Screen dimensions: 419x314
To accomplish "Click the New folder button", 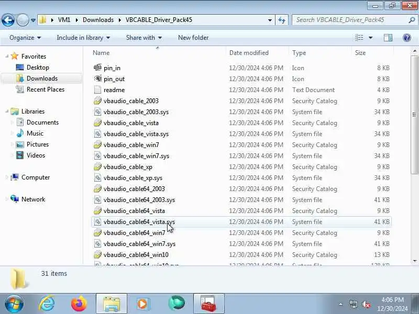I will pos(193,38).
